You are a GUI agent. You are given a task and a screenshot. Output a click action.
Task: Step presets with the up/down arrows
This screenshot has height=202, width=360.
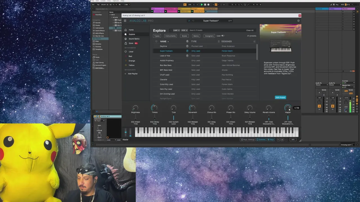coord(230,21)
